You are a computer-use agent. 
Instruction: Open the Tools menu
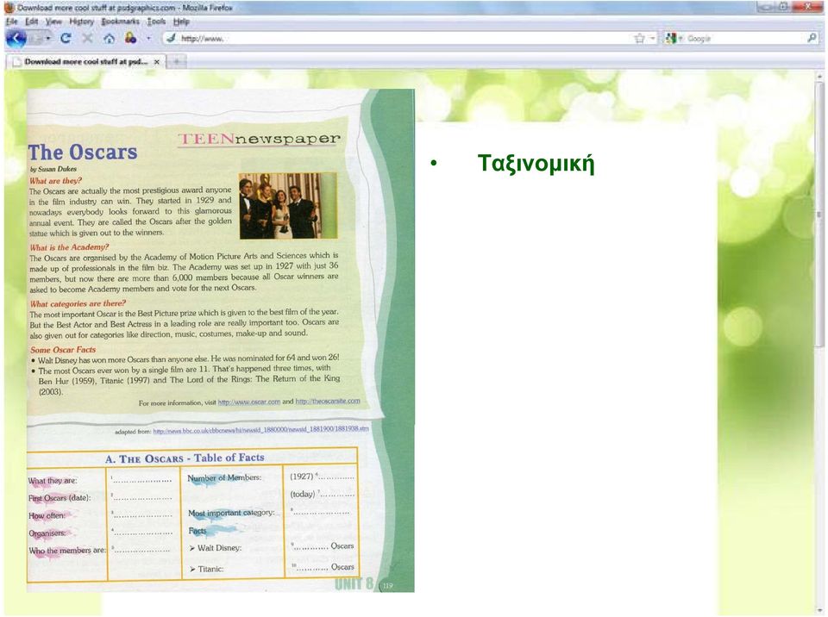pyautogui.click(x=156, y=22)
